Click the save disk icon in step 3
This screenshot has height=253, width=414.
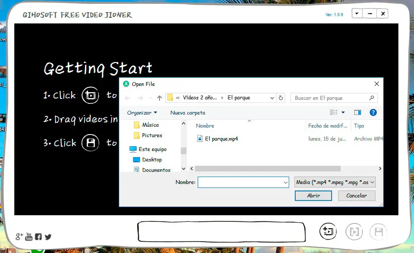[90, 143]
